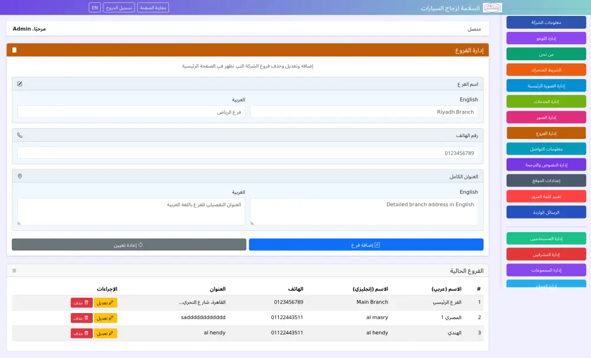This screenshot has height=358, width=591.
Task: Open من نحن in the sidebar
Action: (546, 54)
